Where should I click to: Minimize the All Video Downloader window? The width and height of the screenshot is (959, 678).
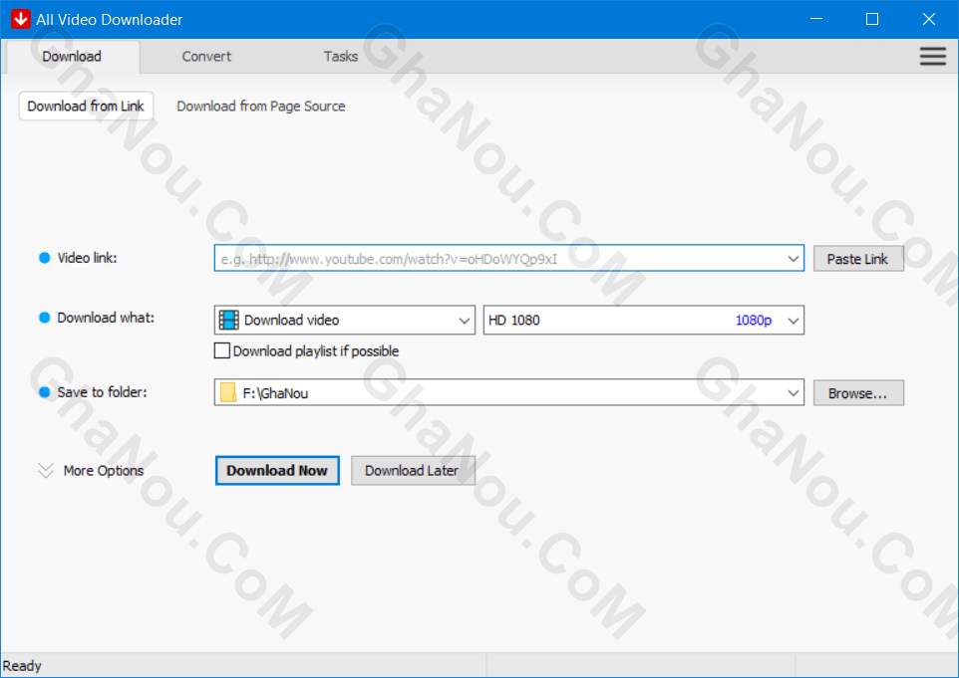815,19
